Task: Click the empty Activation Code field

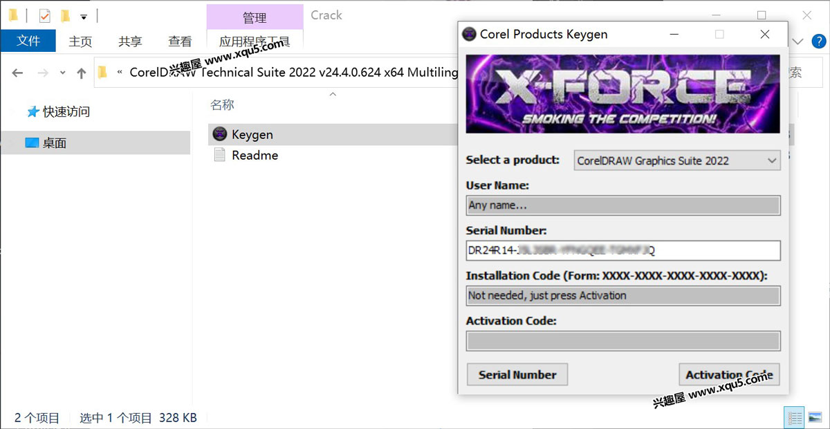Action: (623, 341)
